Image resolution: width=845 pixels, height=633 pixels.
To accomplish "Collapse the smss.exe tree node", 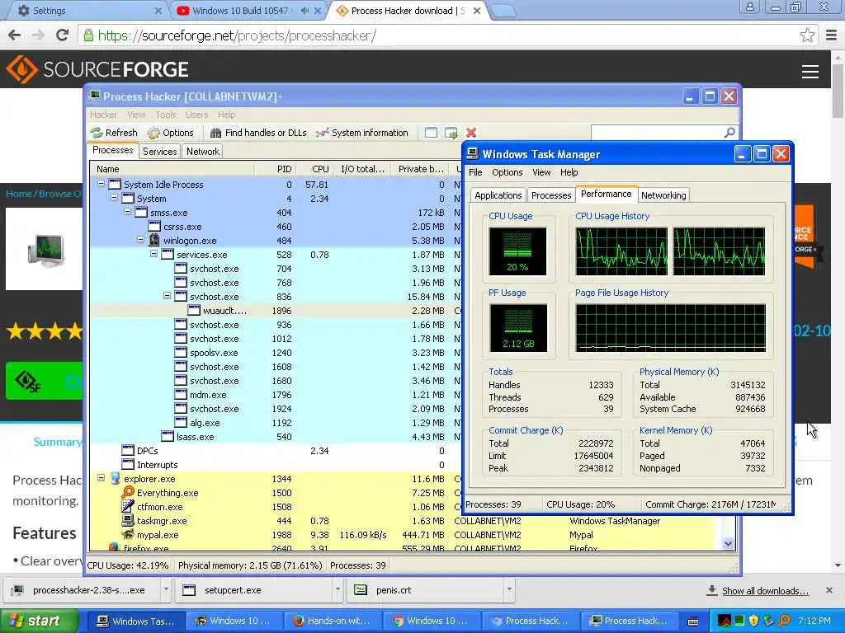I will (127, 212).
